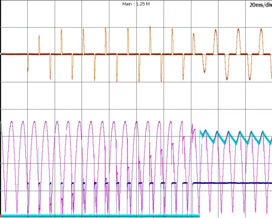Select the continuous dark blue flat line
Viewport: 272px width, 218px height.
coord(231,183)
